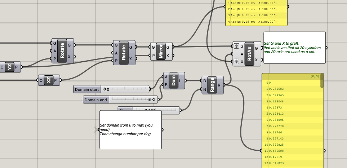Select the Rotate component feeding Mirror
Screen dimensions: 347x168
point(124,53)
